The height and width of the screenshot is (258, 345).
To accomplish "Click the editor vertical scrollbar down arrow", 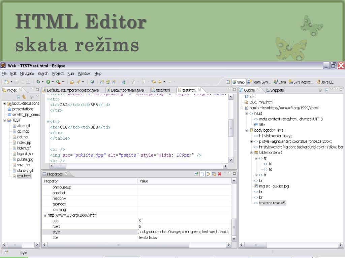I will point(230,160).
